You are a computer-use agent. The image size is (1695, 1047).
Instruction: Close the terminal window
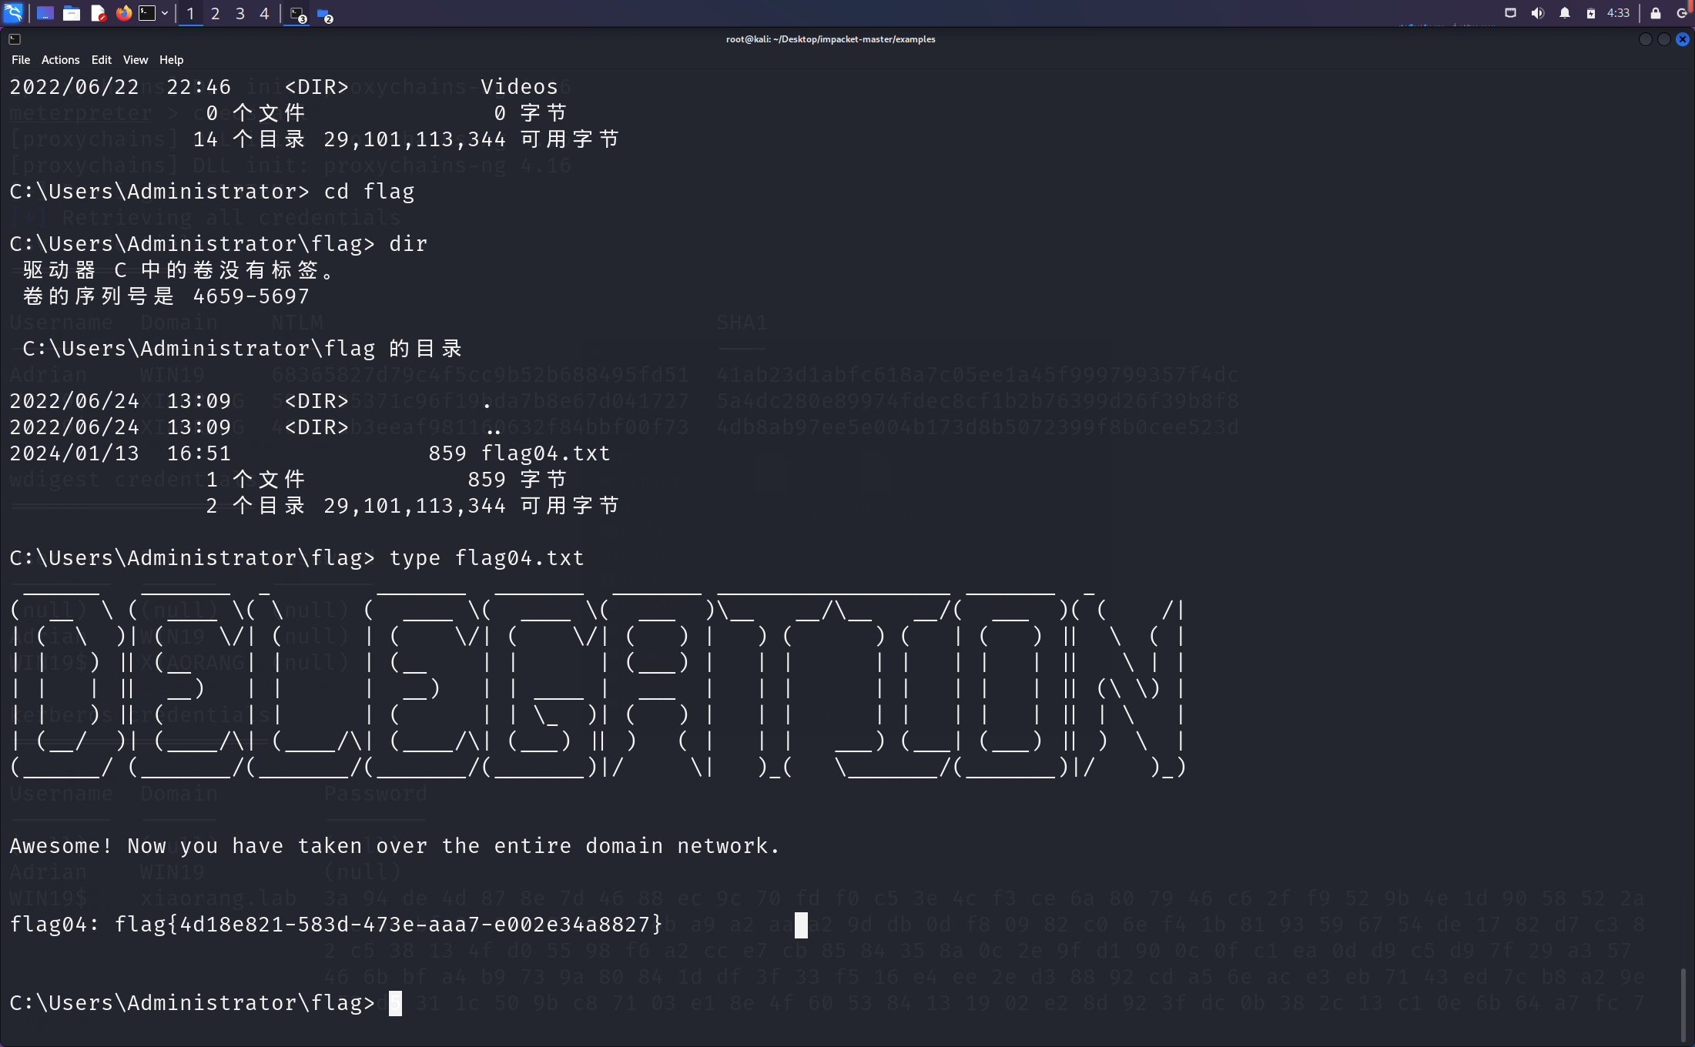1683,39
